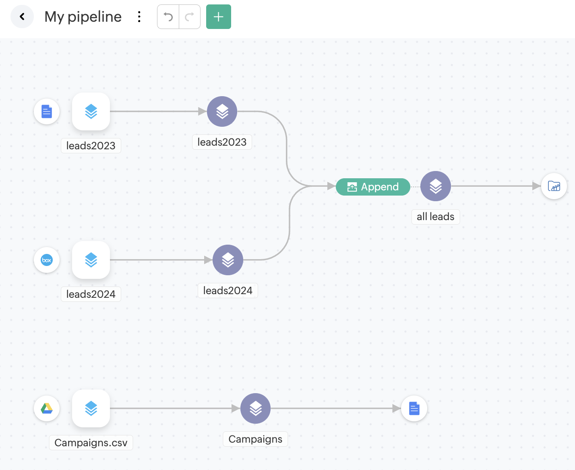Viewport: 575px width, 470px height.
Task: Click the Google Docs destination icon for Campaigns
Action: pos(414,408)
